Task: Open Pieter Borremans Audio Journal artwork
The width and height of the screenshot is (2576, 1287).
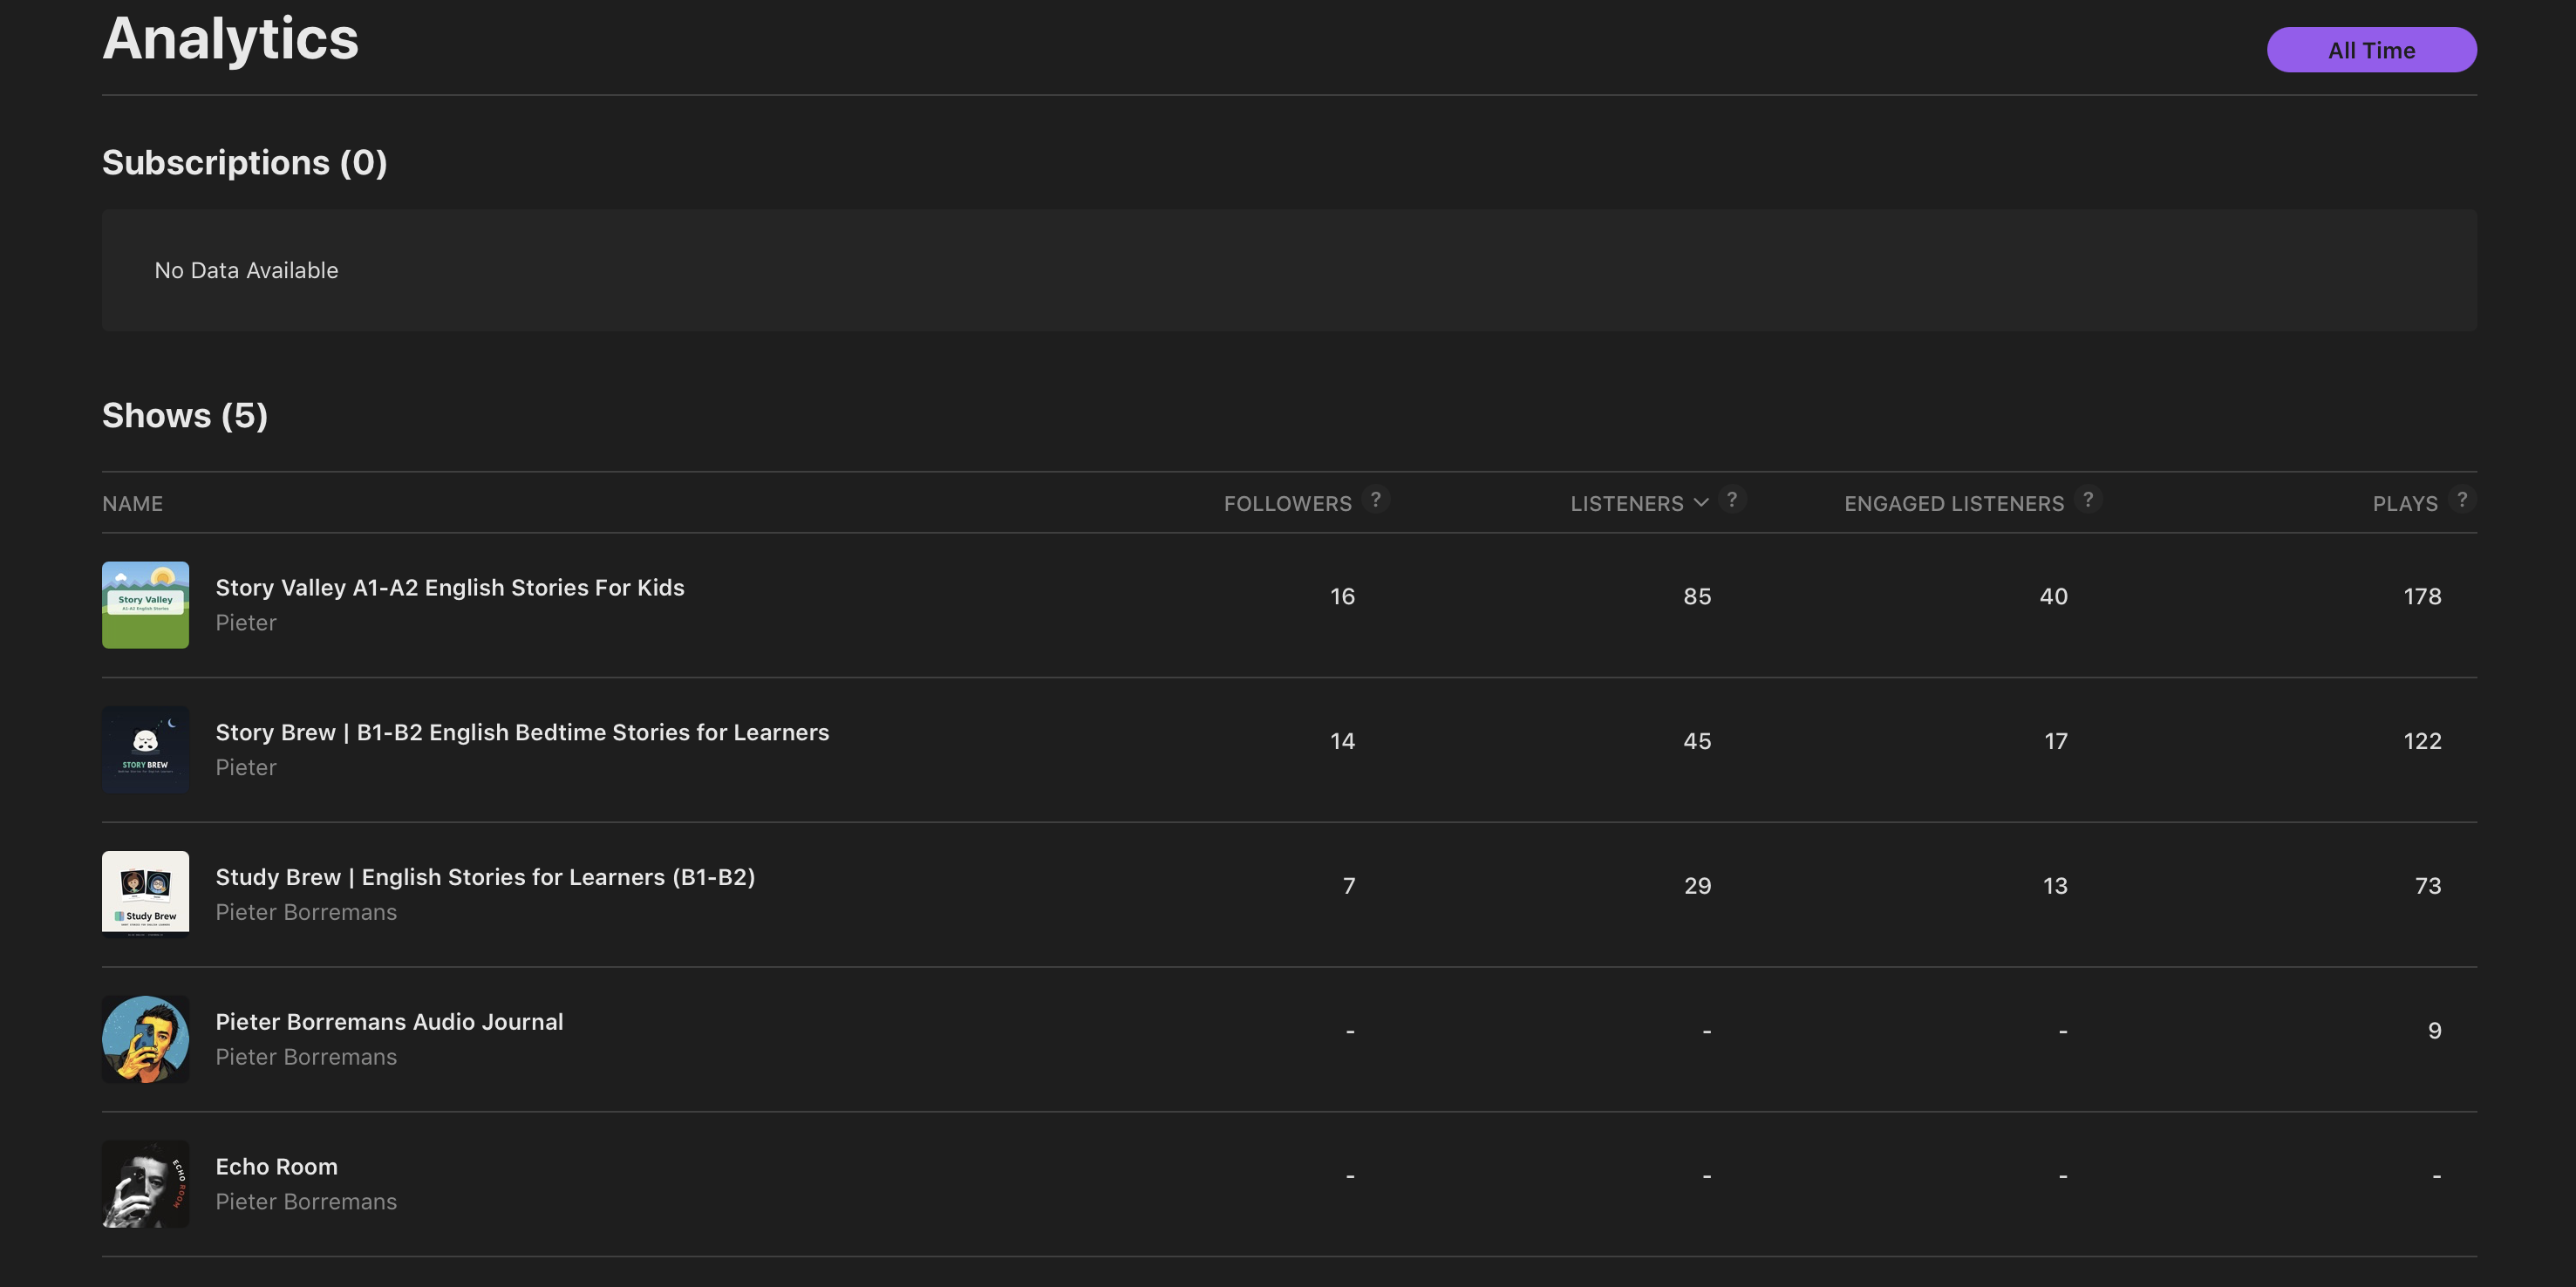Action: point(145,1039)
